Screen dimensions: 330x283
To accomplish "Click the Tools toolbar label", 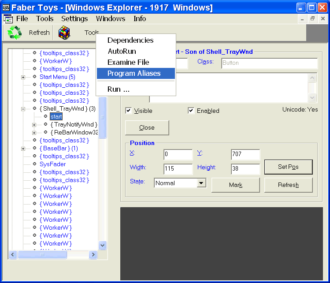I will click(92, 33).
